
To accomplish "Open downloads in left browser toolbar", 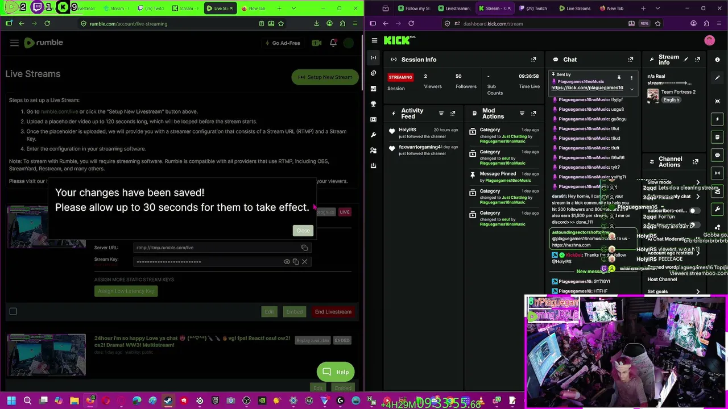I will coord(316,24).
